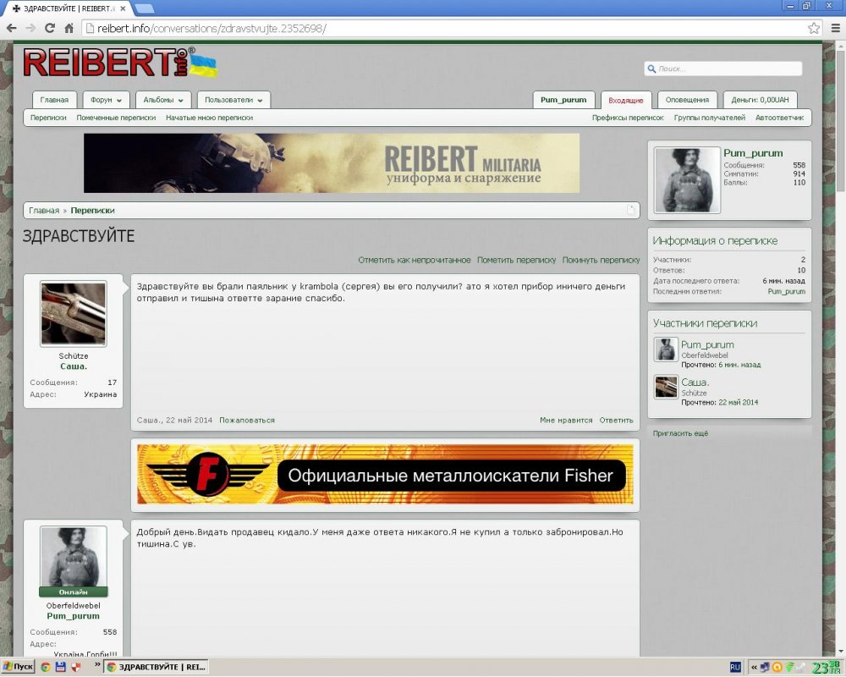The width and height of the screenshot is (846, 677).
Task: Click Ответить on Саша's message
Action: [616, 420]
